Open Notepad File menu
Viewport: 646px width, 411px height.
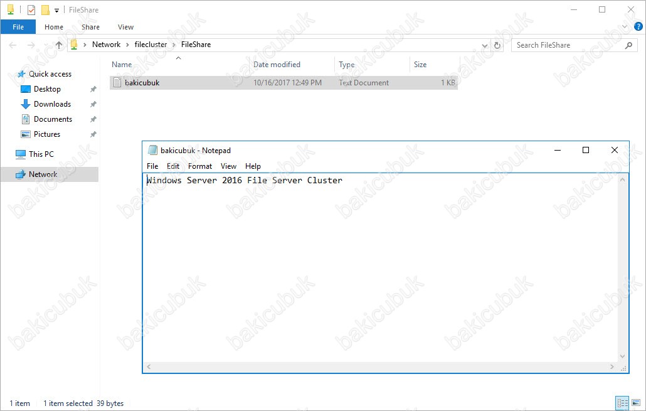coord(152,166)
